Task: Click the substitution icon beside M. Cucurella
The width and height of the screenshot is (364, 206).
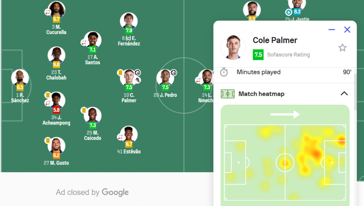Action: point(48,12)
